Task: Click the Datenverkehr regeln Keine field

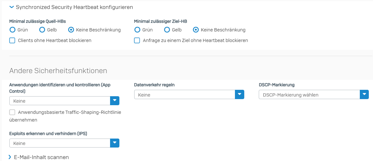Action: click(x=185, y=94)
